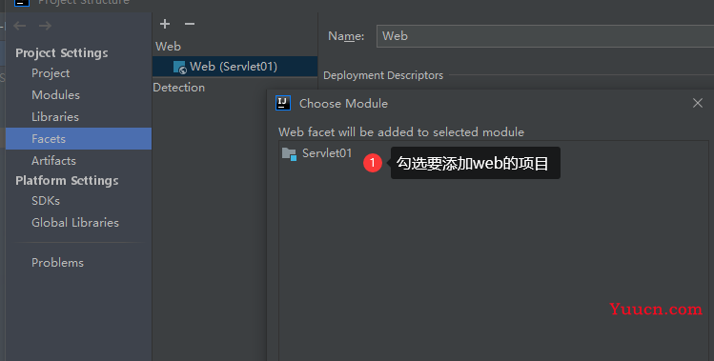
Task: Open the Project settings page
Action: [x=51, y=73]
